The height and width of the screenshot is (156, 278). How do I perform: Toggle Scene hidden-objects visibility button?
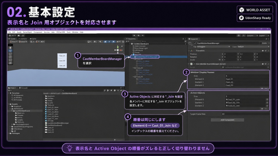click(x=113, y=42)
